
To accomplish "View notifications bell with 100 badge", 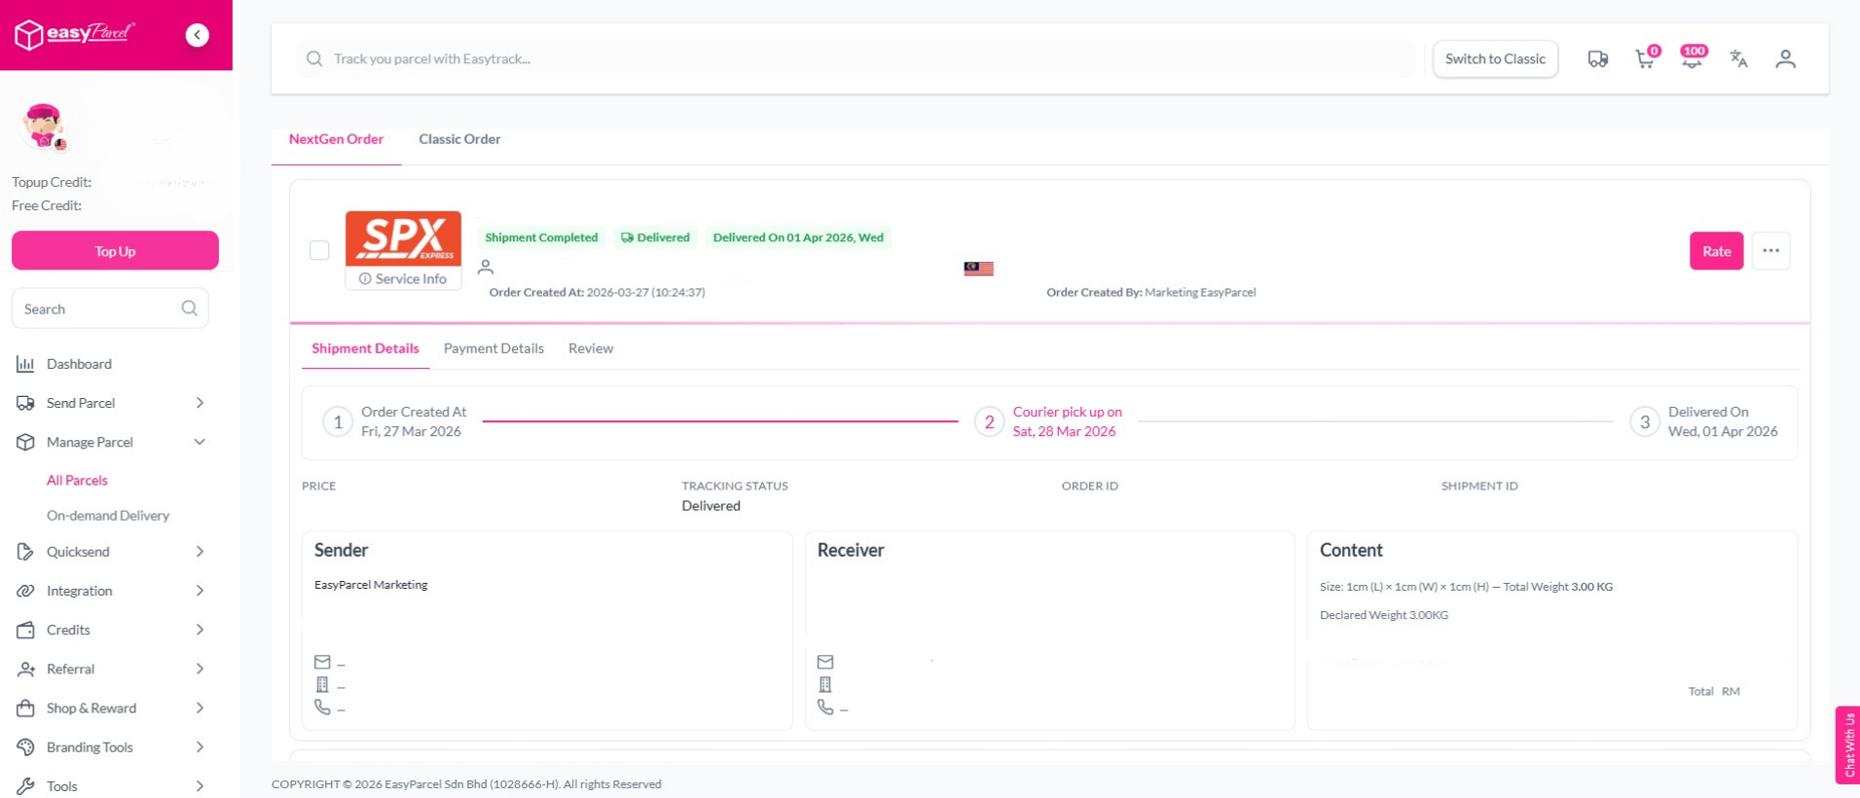I will 1692,59.
